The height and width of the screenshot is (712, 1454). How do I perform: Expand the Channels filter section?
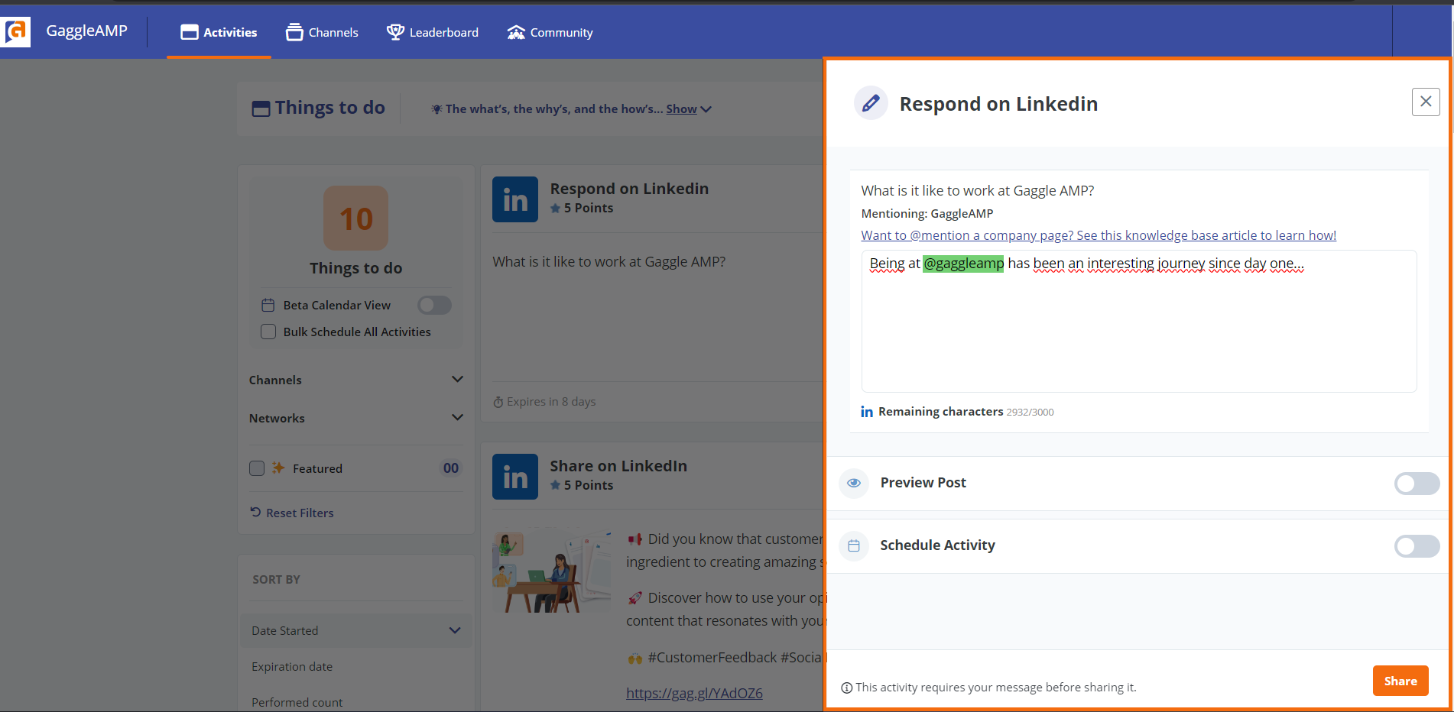[356, 380]
